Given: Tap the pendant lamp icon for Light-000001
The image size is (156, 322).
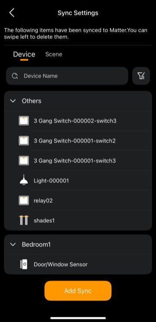Looking at the screenshot, I should (x=24, y=180).
